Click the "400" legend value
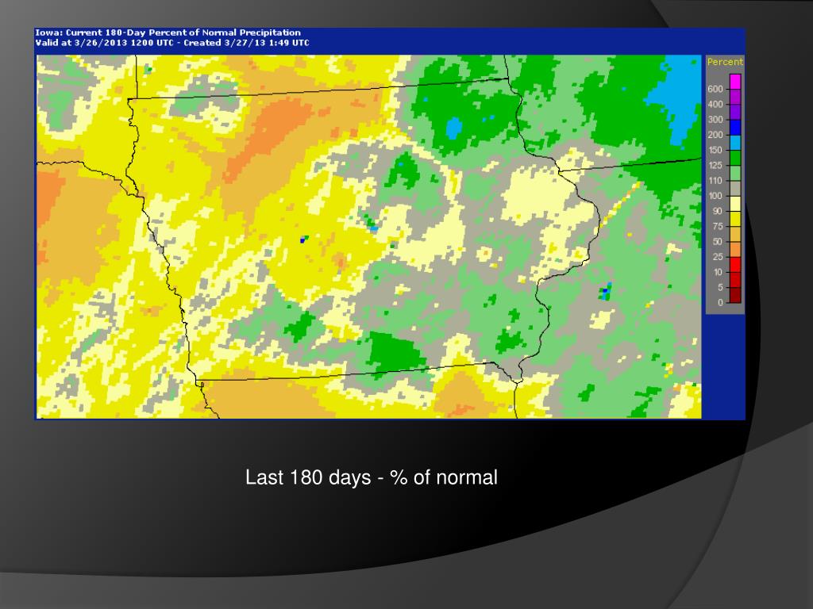This screenshot has height=609, width=813. coord(715,104)
